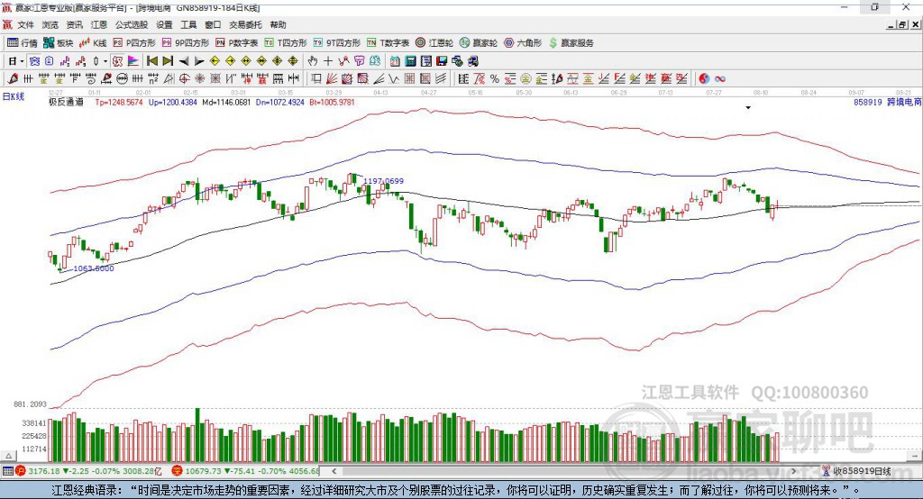
Task: Open the calculator tool icon
Action: [411, 61]
